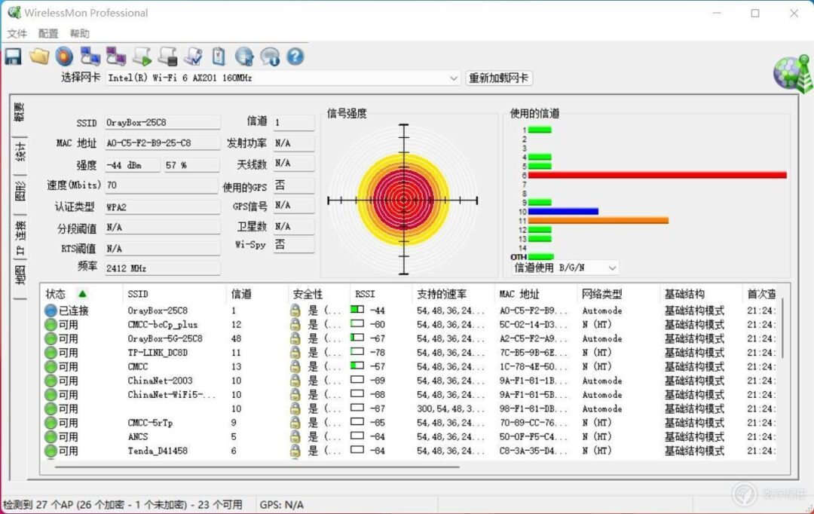Viewport: 814px width, 514px height.
Task: Click the signal bar icon in the OrayBox-5G-25C8 row
Action: [357, 338]
